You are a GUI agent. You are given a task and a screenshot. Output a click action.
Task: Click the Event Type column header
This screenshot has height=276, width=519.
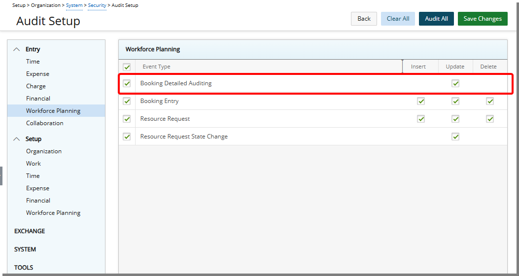coord(156,67)
